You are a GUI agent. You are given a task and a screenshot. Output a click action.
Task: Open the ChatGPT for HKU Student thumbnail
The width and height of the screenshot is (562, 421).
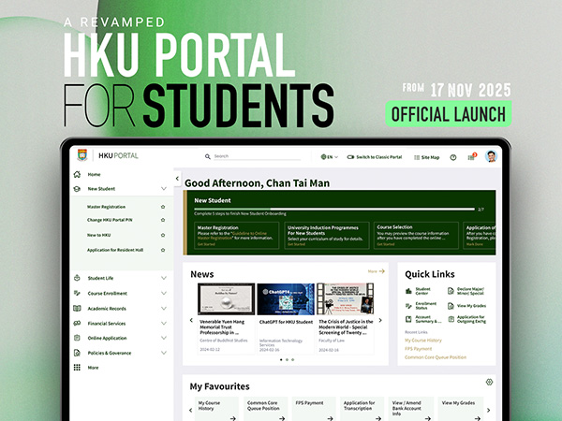tap(286, 299)
